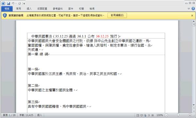Click the protected view warning message for details
The image size is (196, 118).
65,15
